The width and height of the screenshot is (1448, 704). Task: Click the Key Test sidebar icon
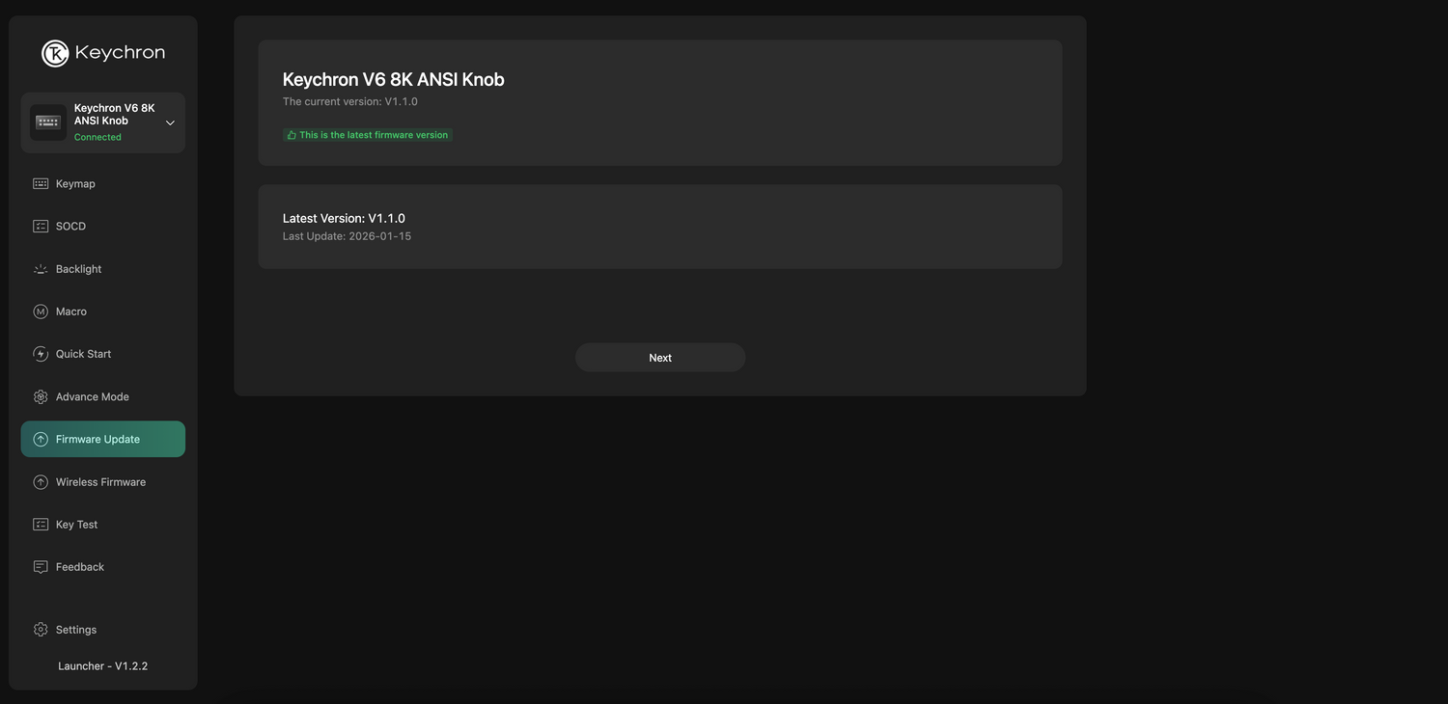[41, 525]
